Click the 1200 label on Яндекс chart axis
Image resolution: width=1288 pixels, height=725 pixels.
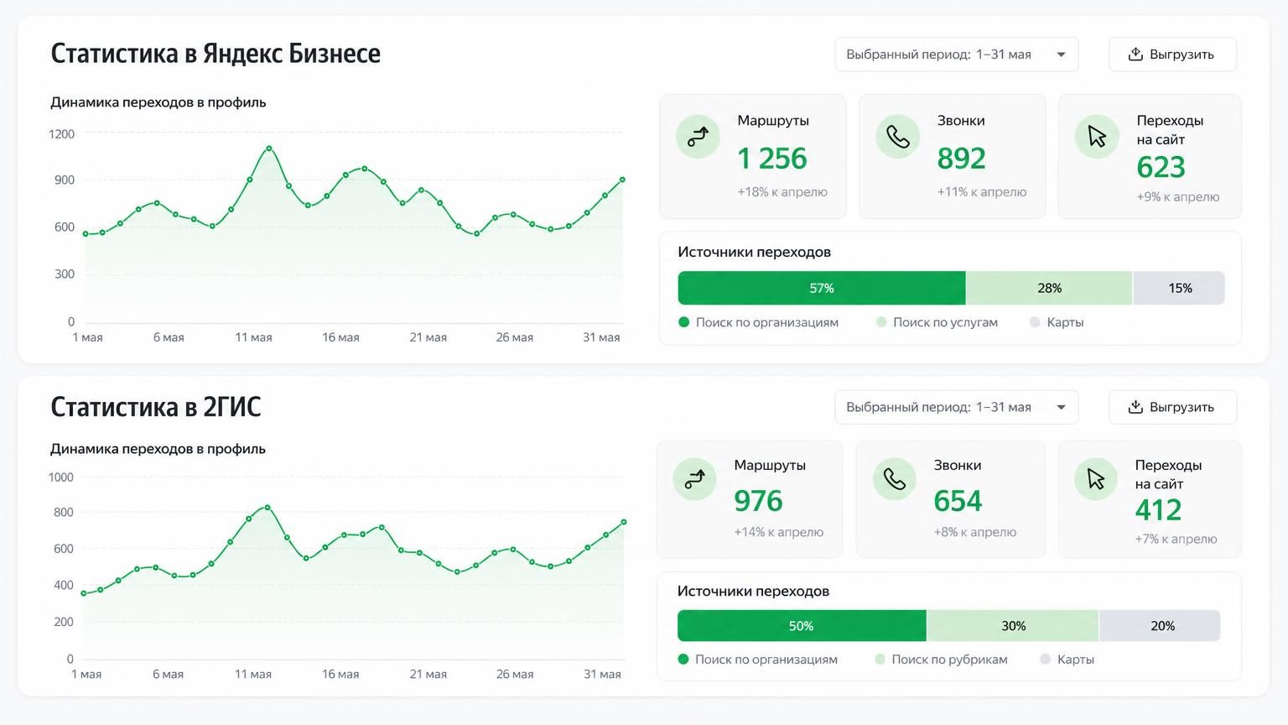pos(62,134)
